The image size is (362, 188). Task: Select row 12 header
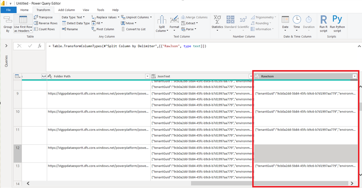pos(17,148)
